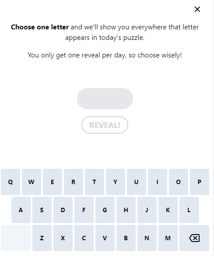
Task: Click the REVEAL! button
Action: coord(105,125)
